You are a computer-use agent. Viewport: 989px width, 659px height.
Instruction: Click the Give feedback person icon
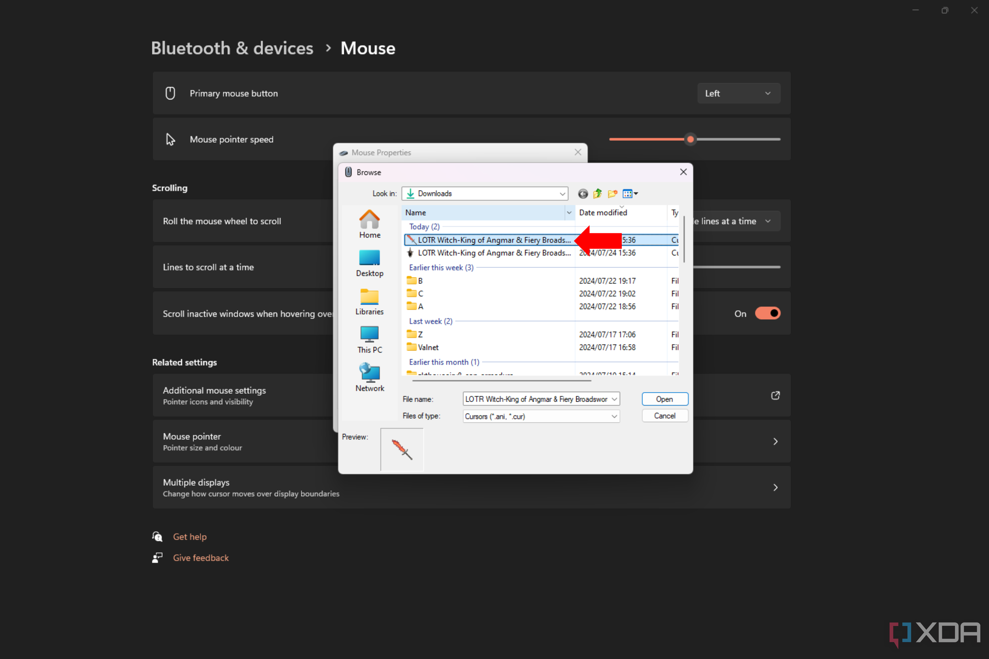click(157, 558)
